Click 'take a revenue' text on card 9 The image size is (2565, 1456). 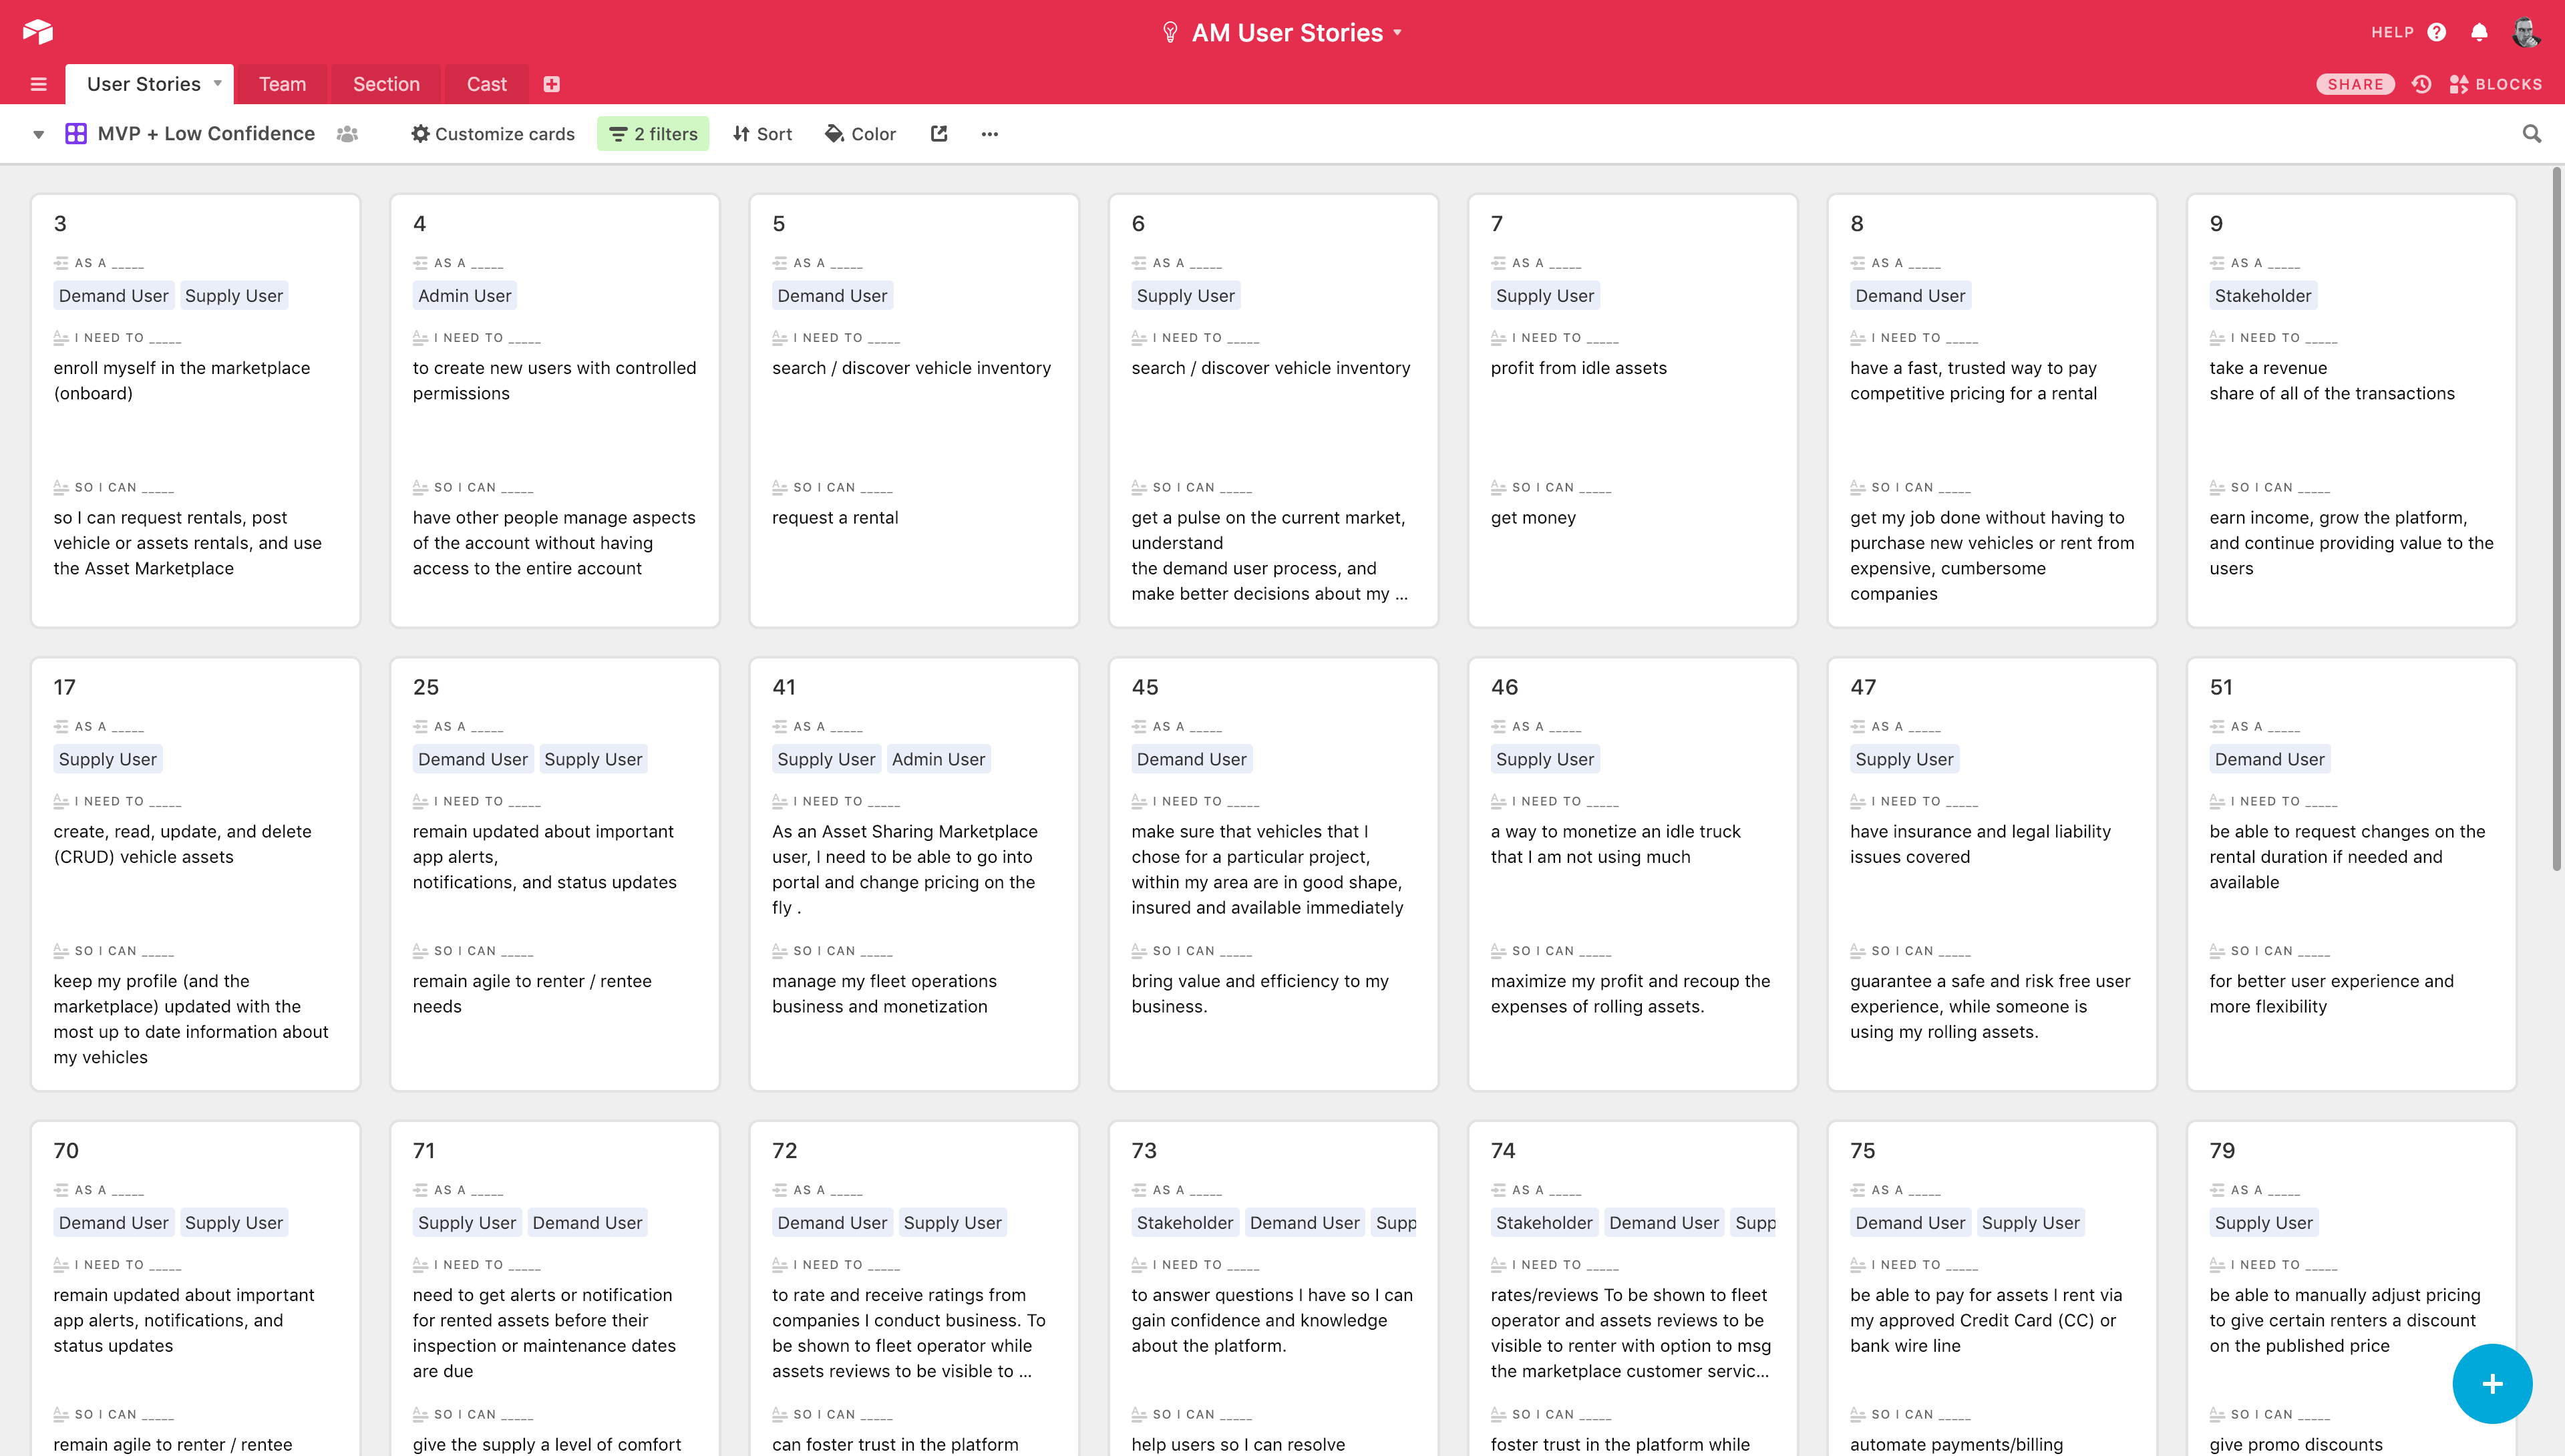[x=2268, y=368]
